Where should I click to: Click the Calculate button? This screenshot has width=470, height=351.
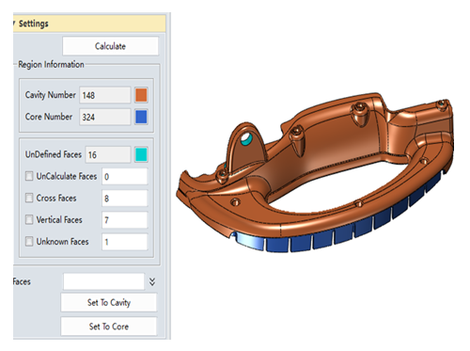(110, 46)
